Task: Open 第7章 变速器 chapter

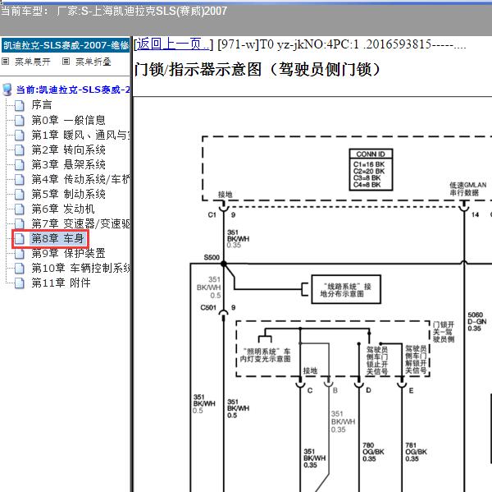Action: click(x=80, y=224)
